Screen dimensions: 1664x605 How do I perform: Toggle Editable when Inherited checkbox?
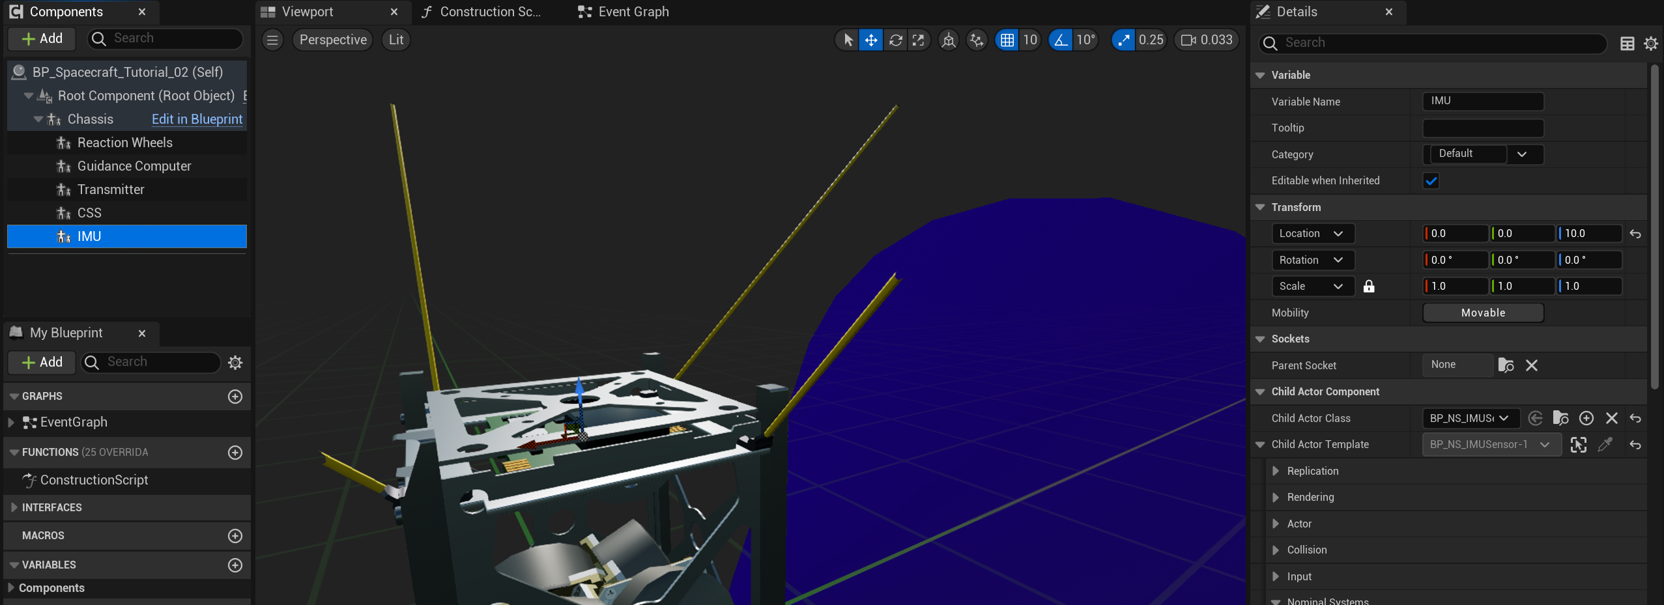coord(1431,181)
